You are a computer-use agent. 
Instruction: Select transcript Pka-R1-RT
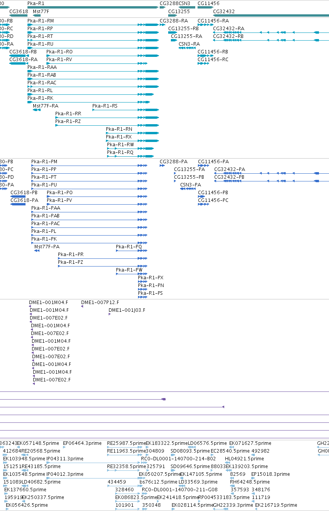pyautogui.click(x=40, y=36)
